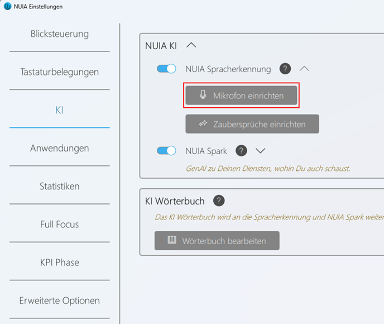Open help for NUIA Spracherkennung

tap(285, 69)
